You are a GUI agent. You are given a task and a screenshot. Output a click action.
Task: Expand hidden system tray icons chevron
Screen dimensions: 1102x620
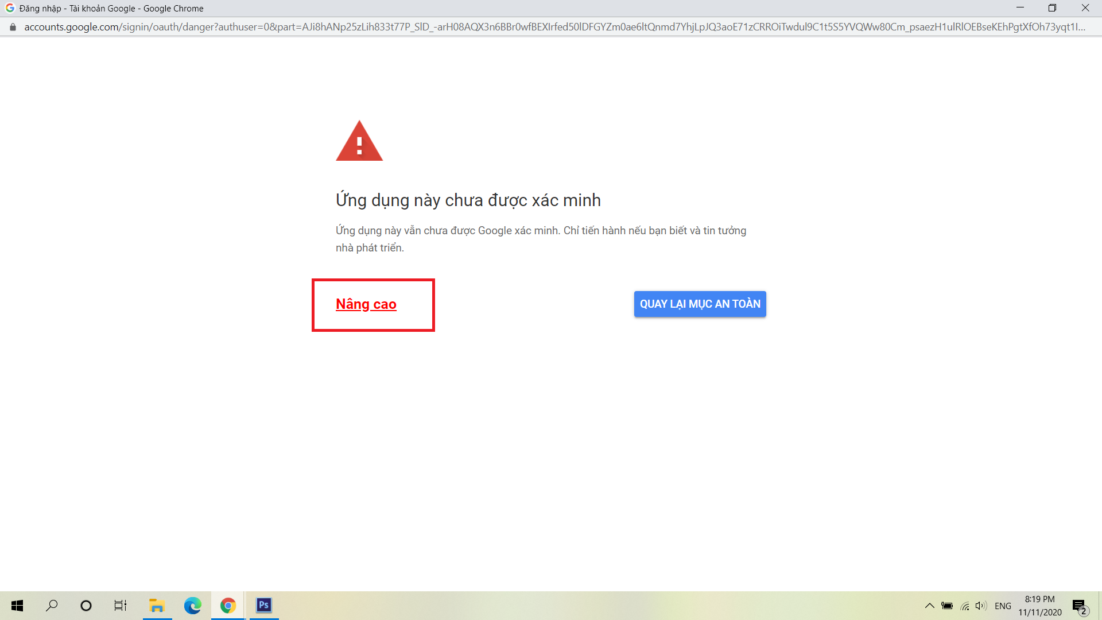(930, 606)
